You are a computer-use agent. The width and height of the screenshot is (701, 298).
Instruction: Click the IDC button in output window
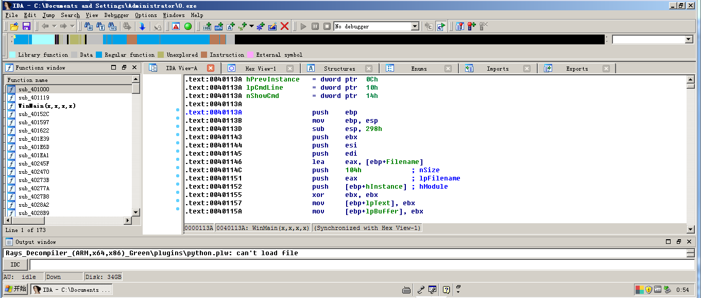(15, 264)
